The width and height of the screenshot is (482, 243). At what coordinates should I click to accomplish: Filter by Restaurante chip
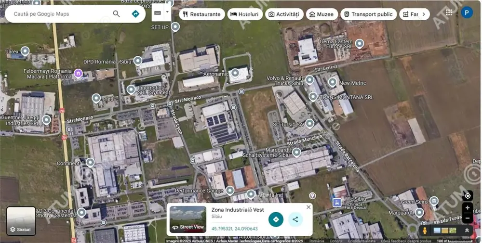tap(202, 14)
